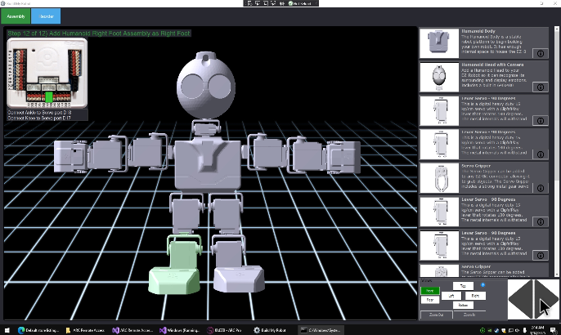Click the square-frame icon in the debug toolbar
561x335 pixels.
click(x=266, y=3)
